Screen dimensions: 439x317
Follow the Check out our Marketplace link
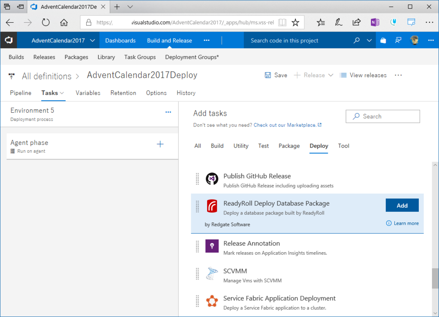[x=288, y=125]
